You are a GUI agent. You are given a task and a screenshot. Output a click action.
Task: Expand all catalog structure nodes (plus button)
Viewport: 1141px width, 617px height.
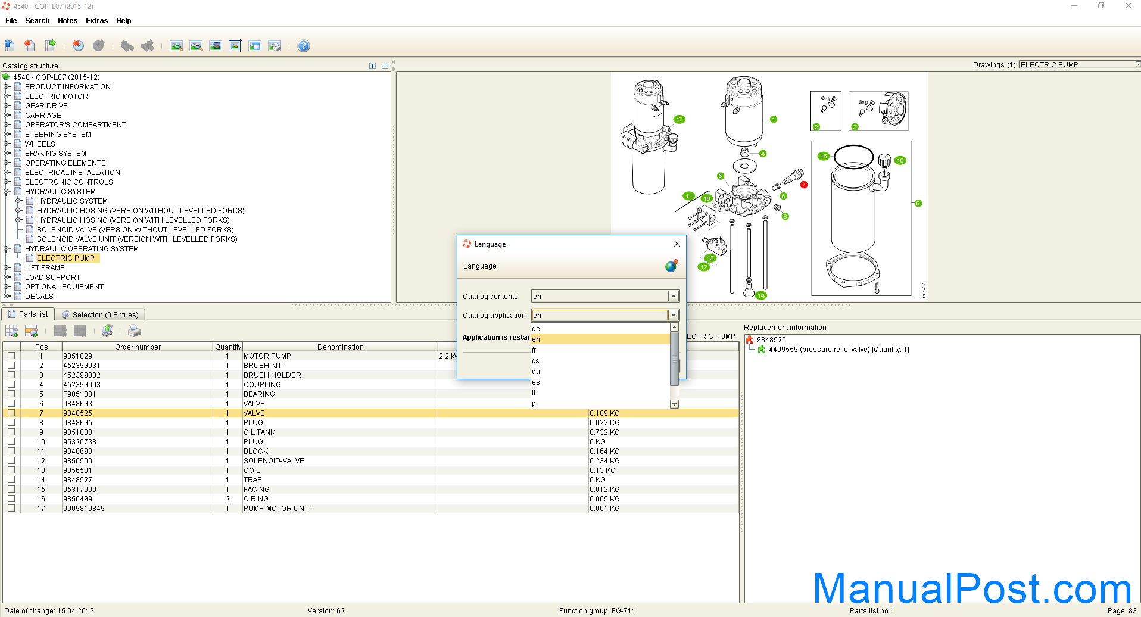372,66
